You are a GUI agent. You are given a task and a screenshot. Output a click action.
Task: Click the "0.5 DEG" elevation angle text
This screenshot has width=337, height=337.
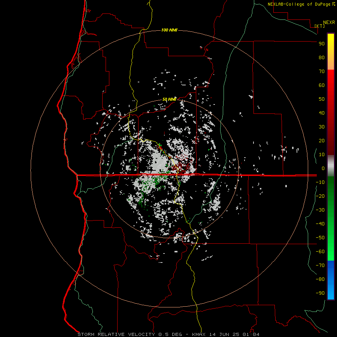(170, 334)
